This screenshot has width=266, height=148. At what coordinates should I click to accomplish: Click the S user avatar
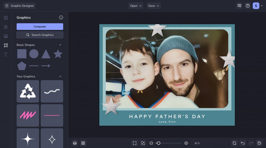coord(256,6)
